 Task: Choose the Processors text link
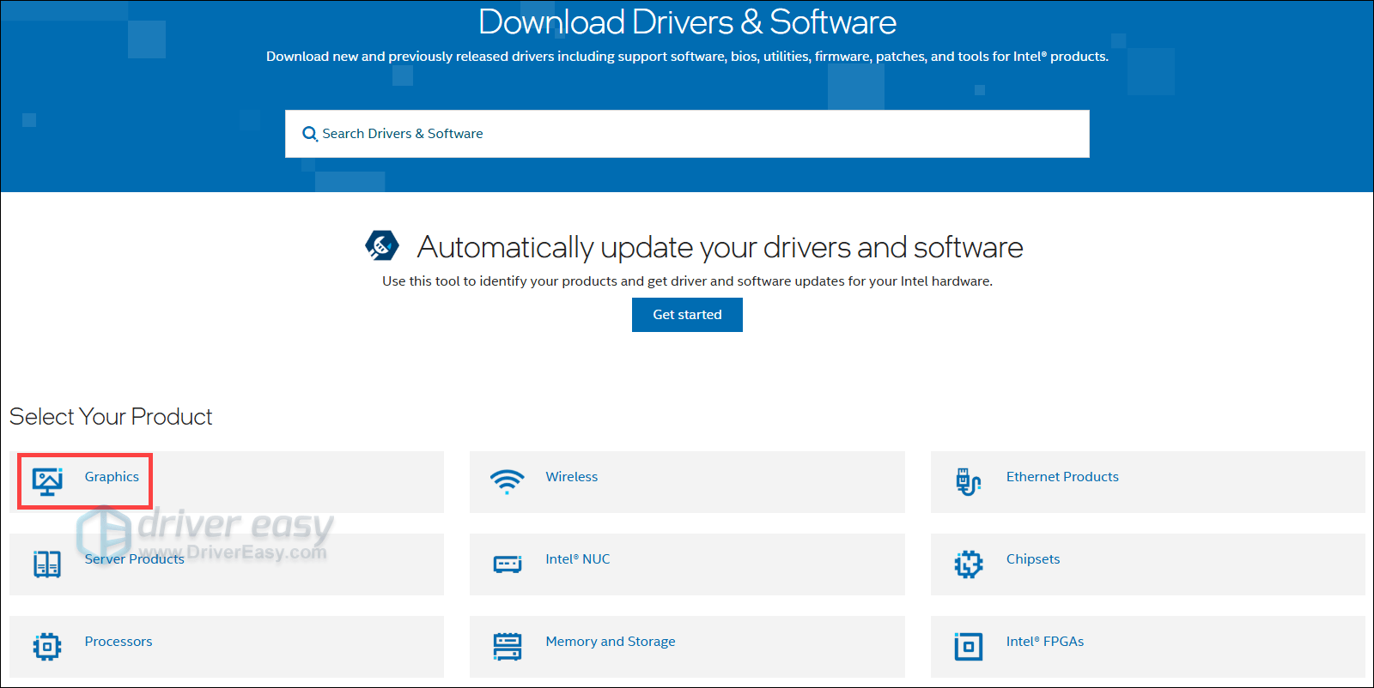tap(119, 642)
